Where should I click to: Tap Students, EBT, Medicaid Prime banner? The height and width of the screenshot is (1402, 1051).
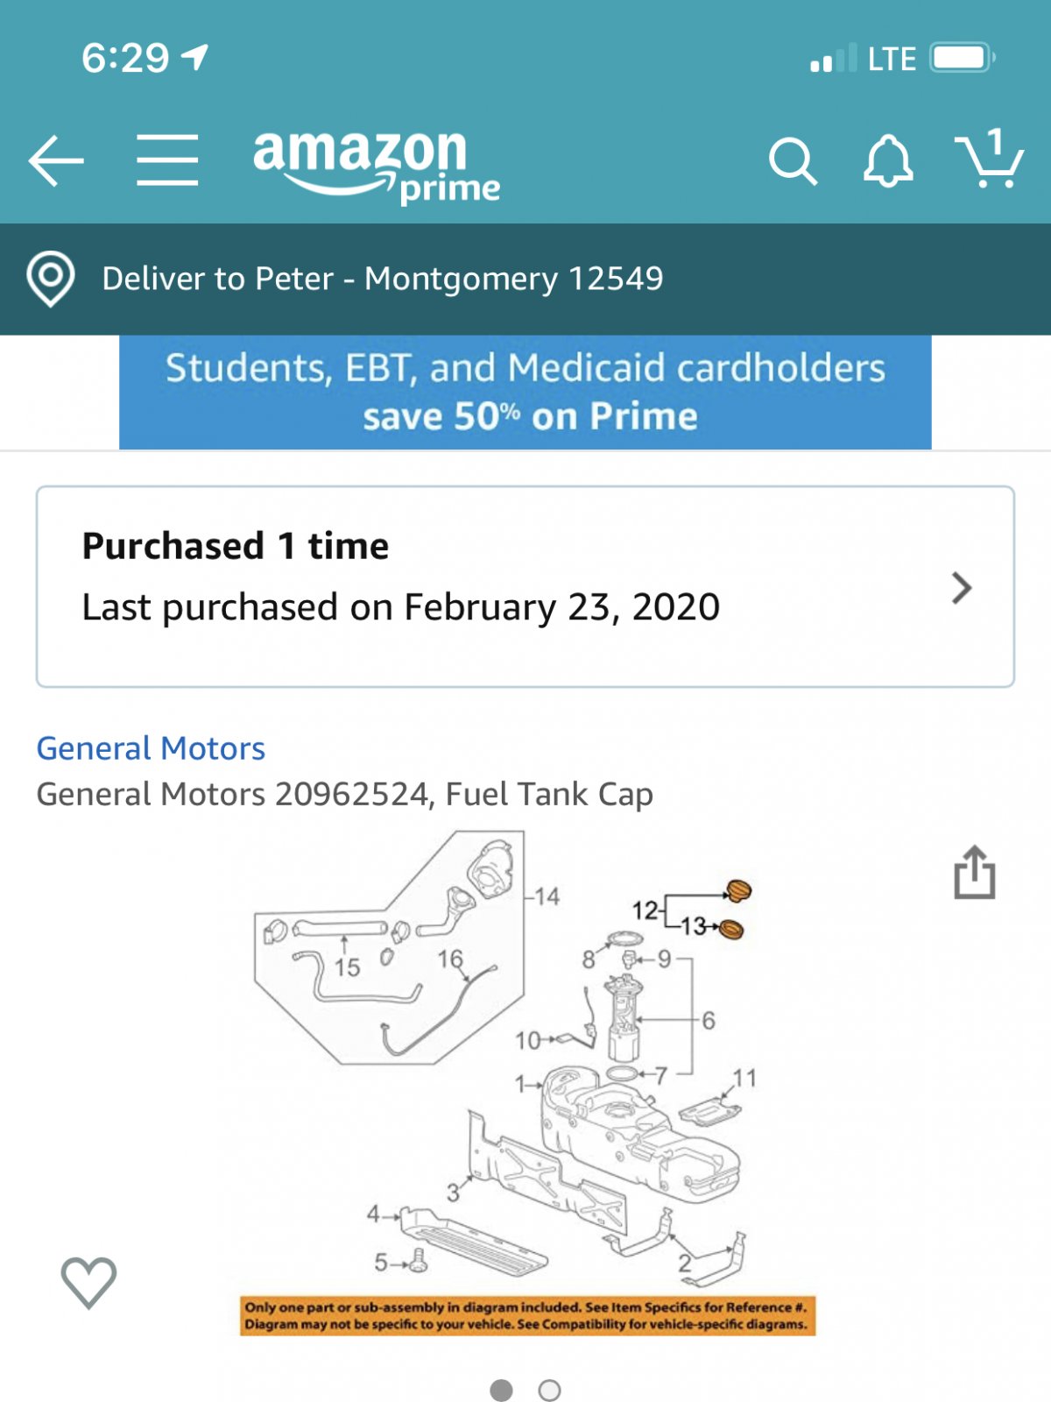(x=525, y=393)
